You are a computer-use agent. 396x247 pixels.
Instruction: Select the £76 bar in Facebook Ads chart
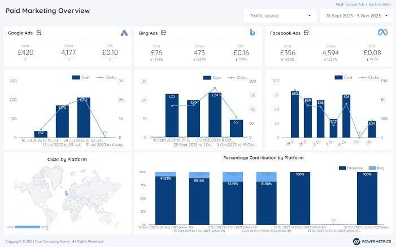[346, 116]
